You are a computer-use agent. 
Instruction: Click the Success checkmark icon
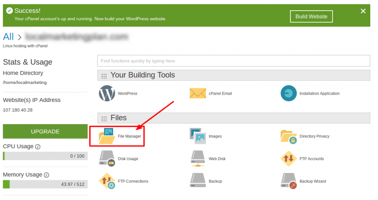point(9,11)
